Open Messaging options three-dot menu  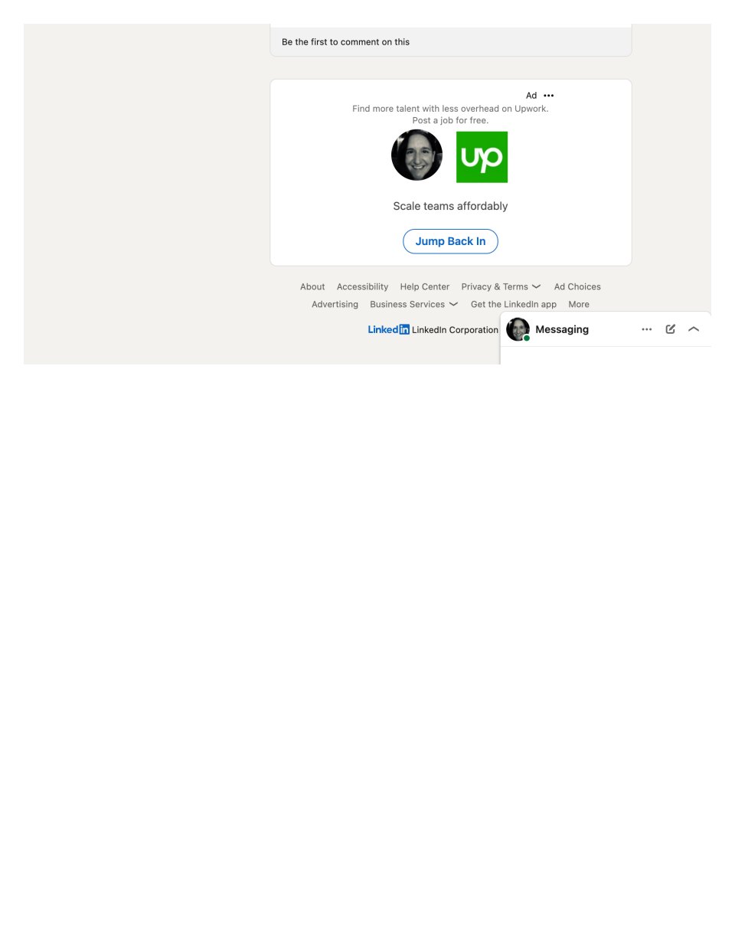[647, 329]
